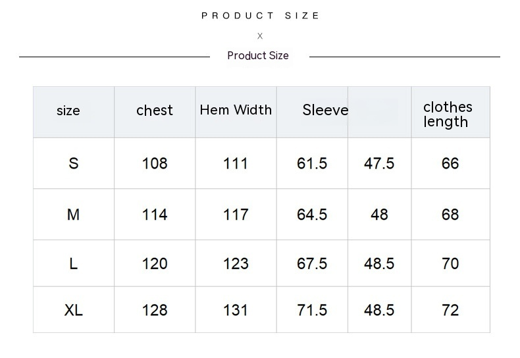The width and height of the screenshot is (520, 358).
Task: Click the value 48 in M row
Action: [379, 215]
